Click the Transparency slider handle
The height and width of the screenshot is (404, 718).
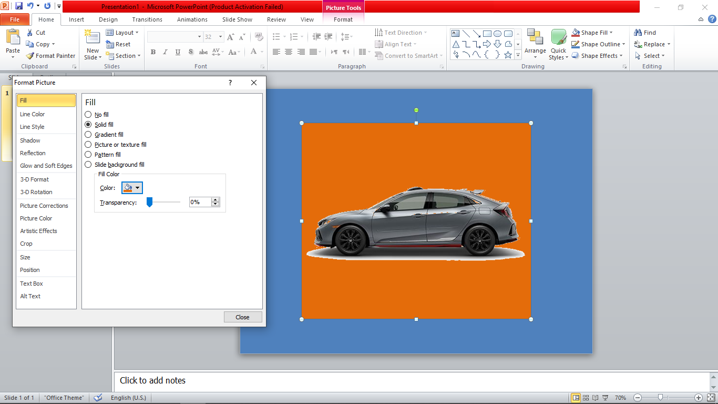click(x=149, y=202)
